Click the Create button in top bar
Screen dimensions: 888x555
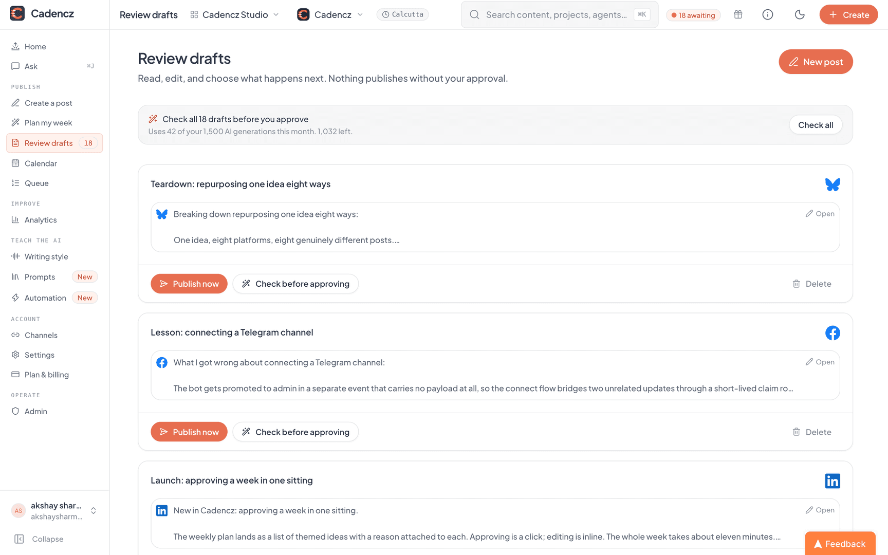pyautogui.click(x=848, y=14)
